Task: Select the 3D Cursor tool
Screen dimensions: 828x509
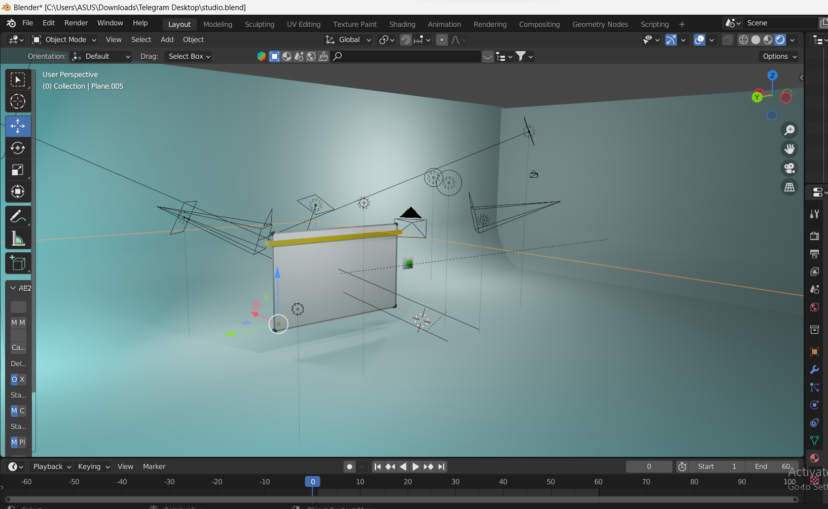Action: [18, 102]
